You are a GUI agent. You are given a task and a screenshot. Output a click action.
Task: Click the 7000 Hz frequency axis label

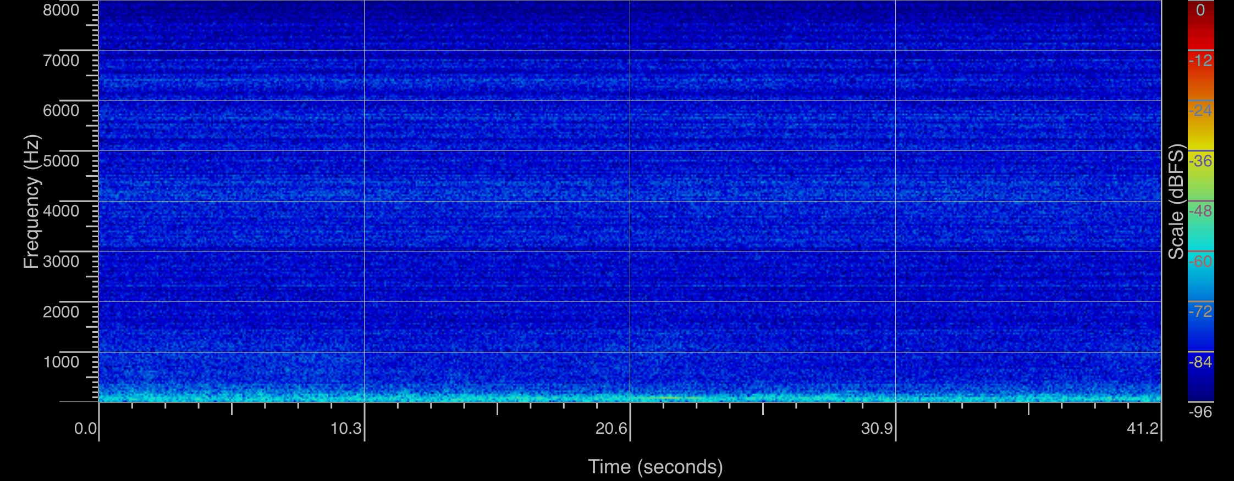61,60
